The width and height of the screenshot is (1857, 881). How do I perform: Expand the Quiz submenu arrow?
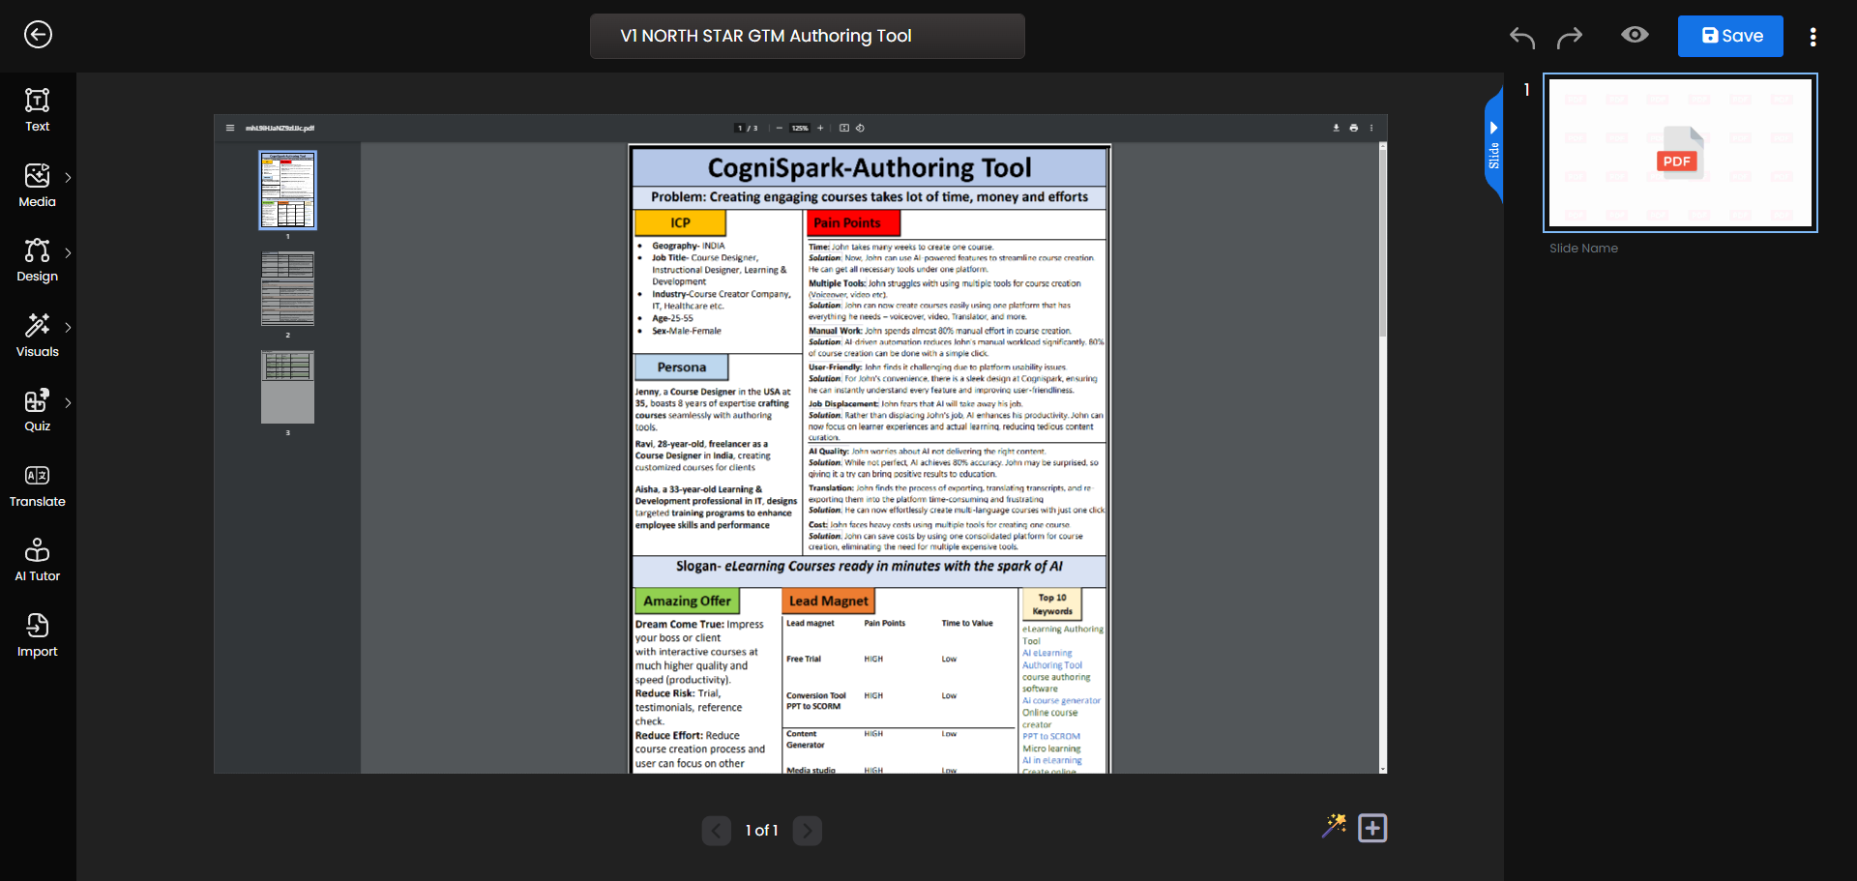(68, 402)
